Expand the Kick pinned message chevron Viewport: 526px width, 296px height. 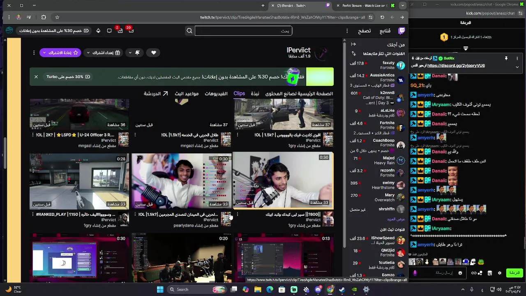pyautogui.click(x=517, y=67)
